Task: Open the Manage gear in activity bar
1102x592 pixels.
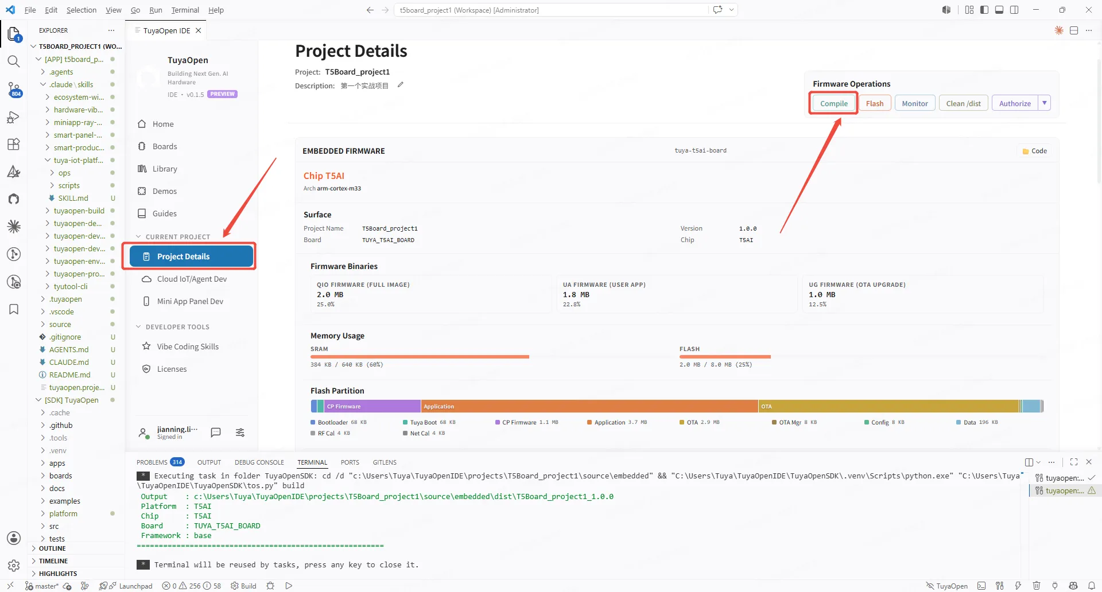Action: pyautogui.click(x=14, y=566)
